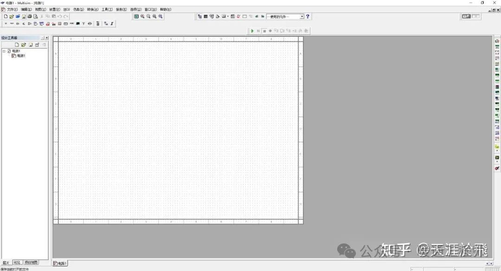The width and height of the screenshot is (501, 271).
Task: Pause the simulation
Action: pyautogui.click(x=258, y=31)
